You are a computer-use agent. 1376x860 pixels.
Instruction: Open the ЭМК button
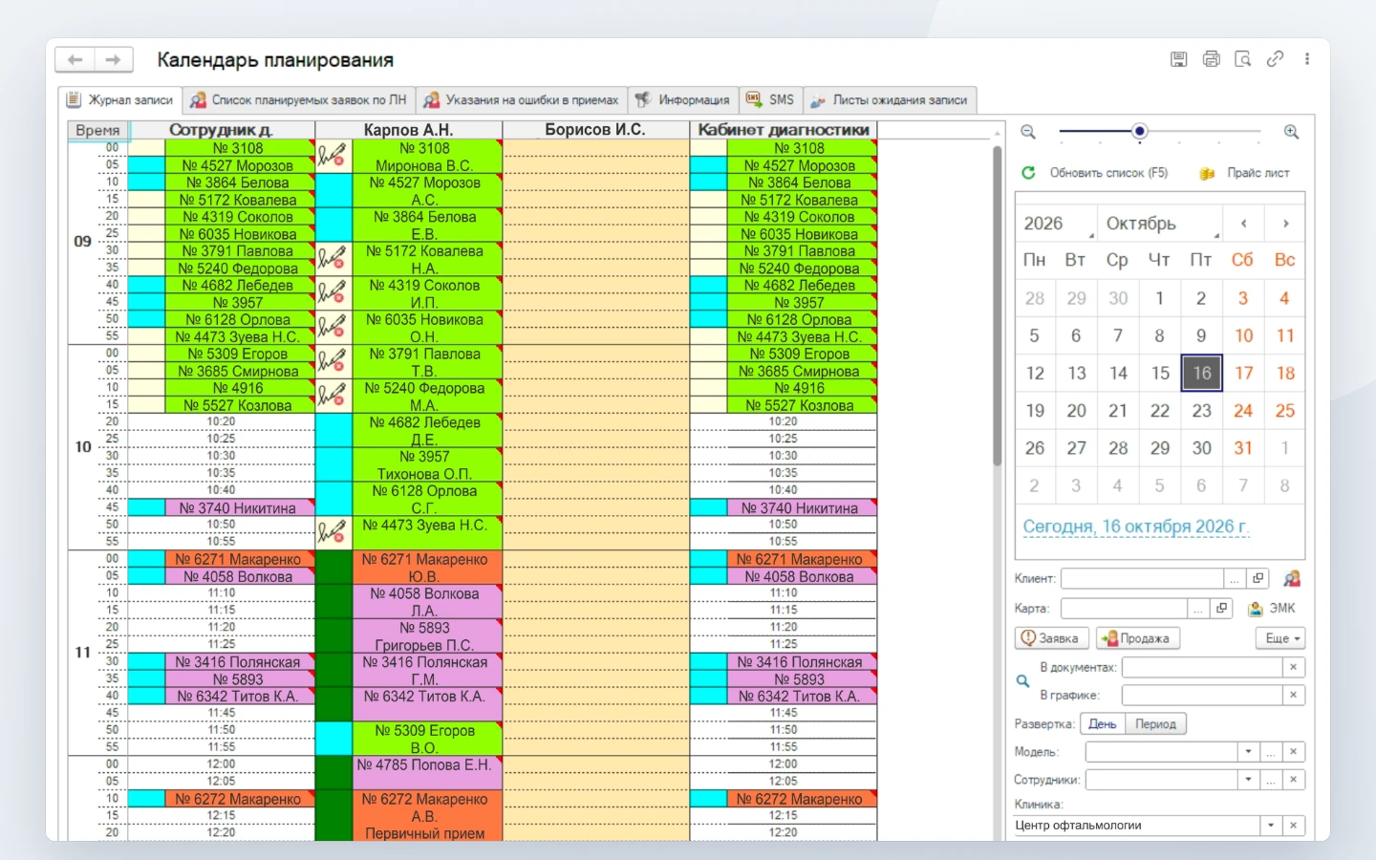tap(1271, 608)
